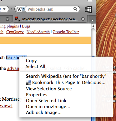Viewport: 116px width, 121px height.
Task: Close the Mycroft Project tab
Action: [x=83, y=19]
